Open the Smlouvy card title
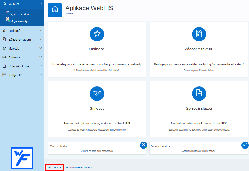Viewport: 249px width, 171px height. pos(97,108)
